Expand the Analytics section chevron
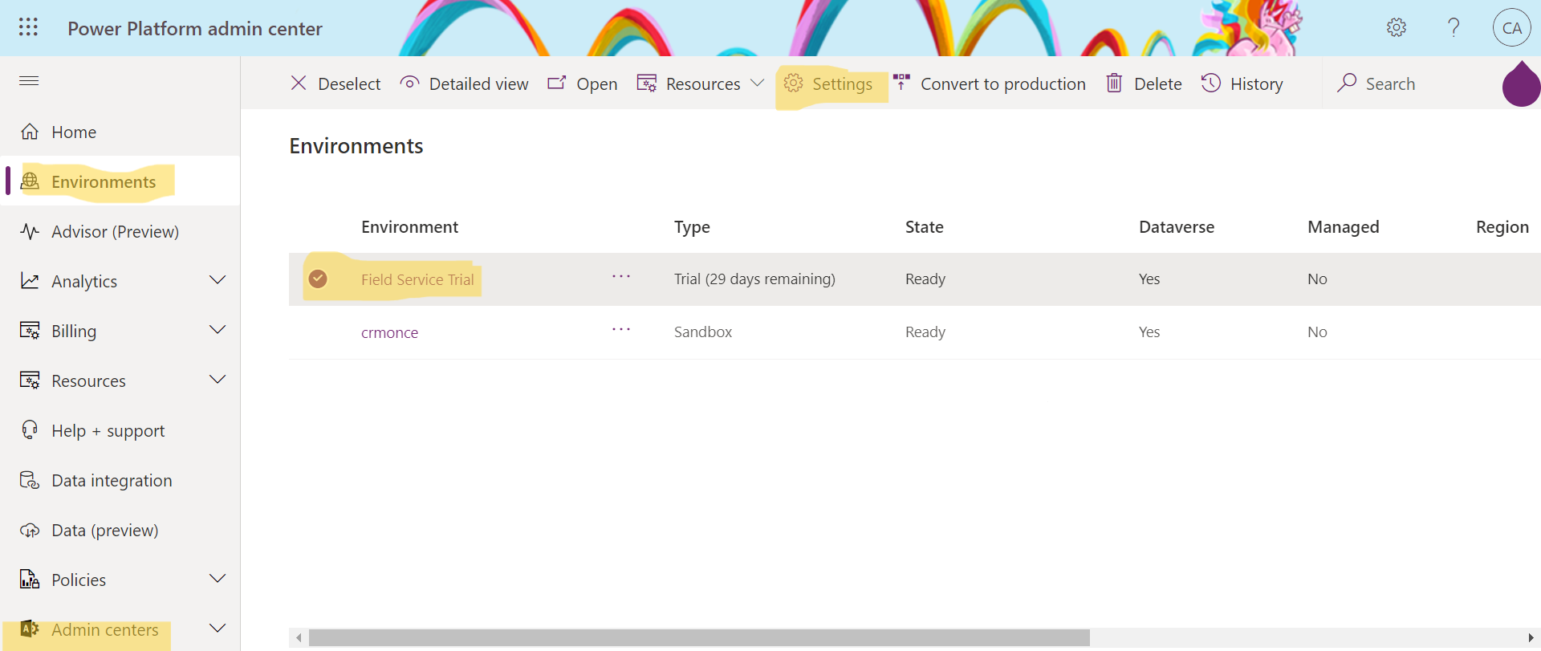The height and width of the screenshot is (651, 1541). tap(218, 280)
